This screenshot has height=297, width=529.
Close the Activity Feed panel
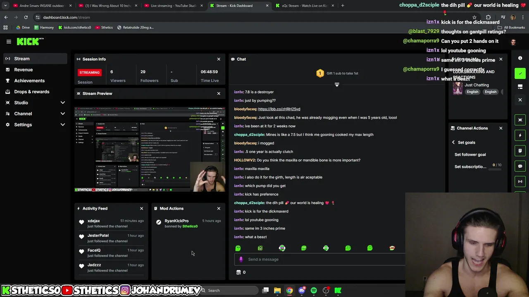point(141,208)
